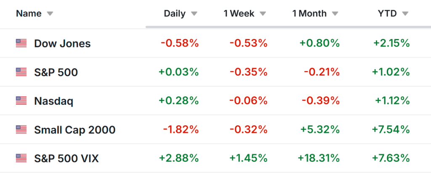This screenshot has width=431, height=174.
Task: Click the US flag icon beside S&P 500
Action: [21, 72]
